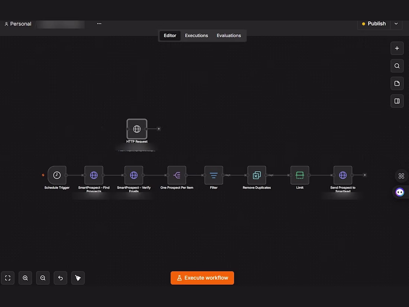Viewport: 409px width, 307px height.
Task: Undo last canvas change
Action: click(x=60, y=278)
